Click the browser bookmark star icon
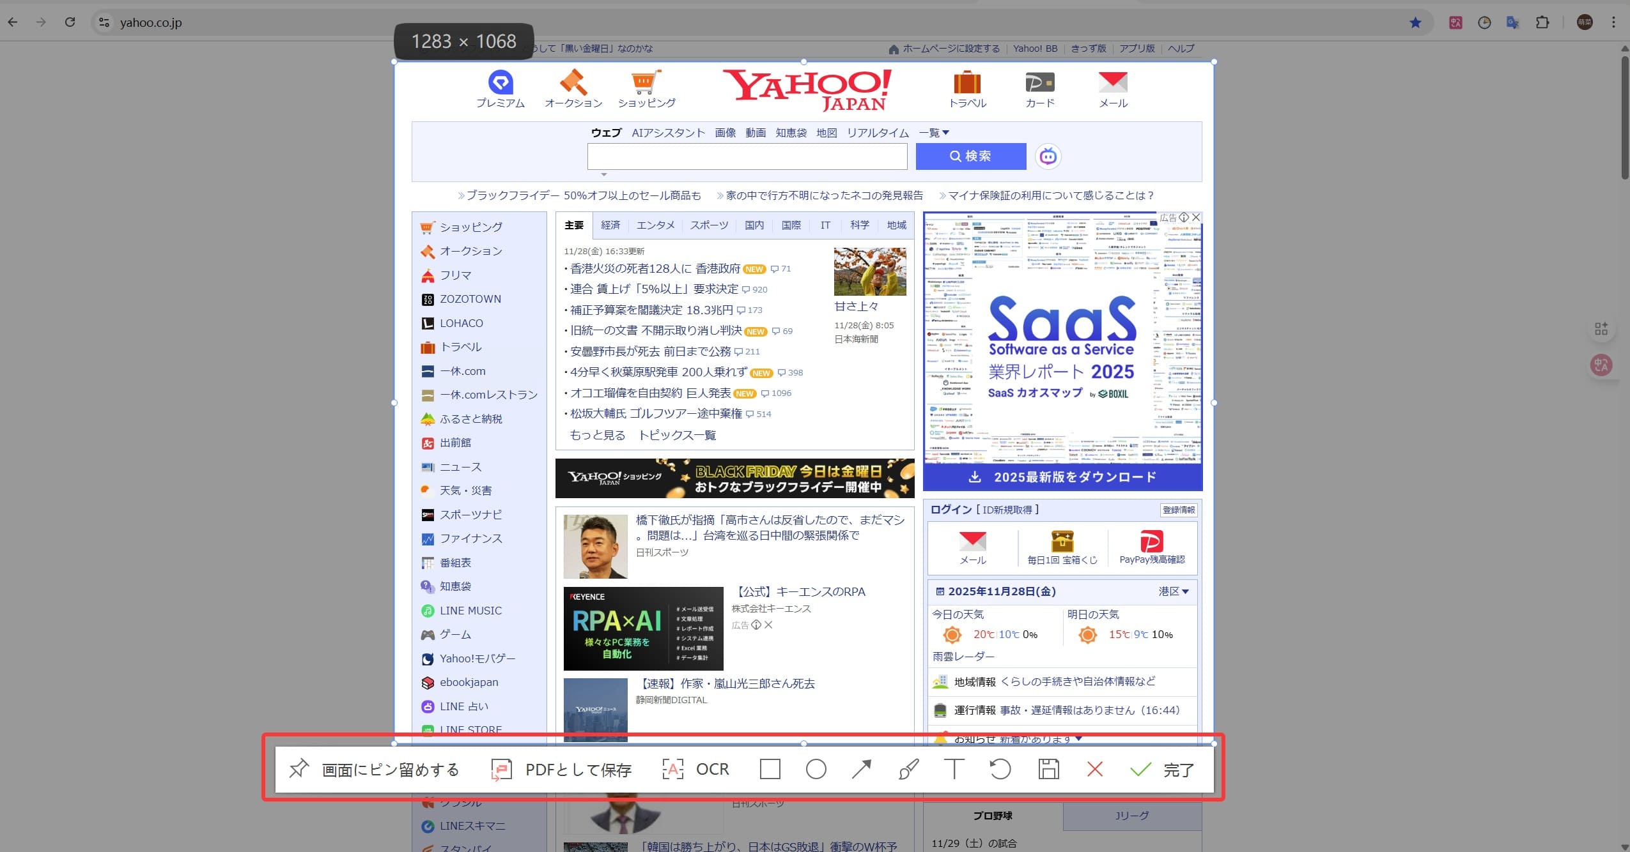 coord(1415,22)
